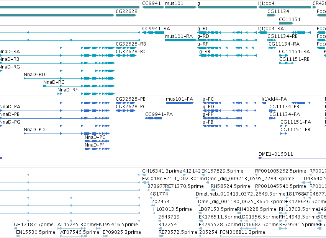The image size is (326, 238).
Task: Select EST RP001045540.5prime
Action: (256, 190)
